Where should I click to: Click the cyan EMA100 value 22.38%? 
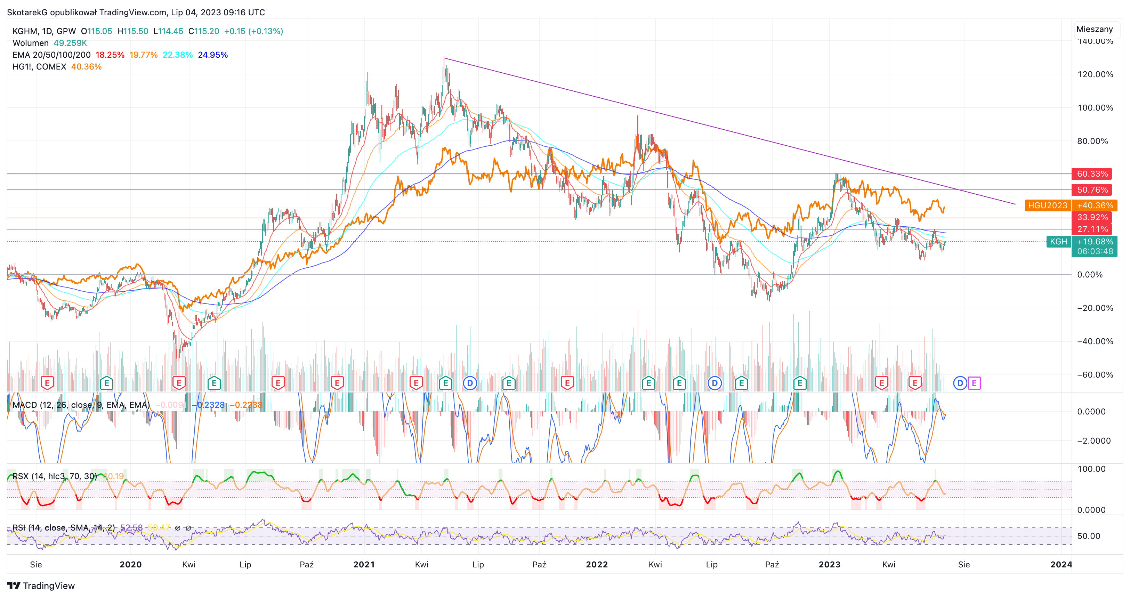click(x=178, y=55)
